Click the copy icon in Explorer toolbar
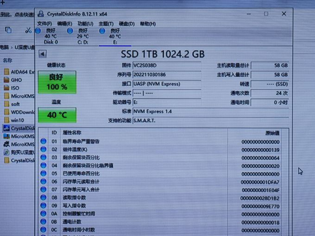315x236 pixels. coord(8,30)
